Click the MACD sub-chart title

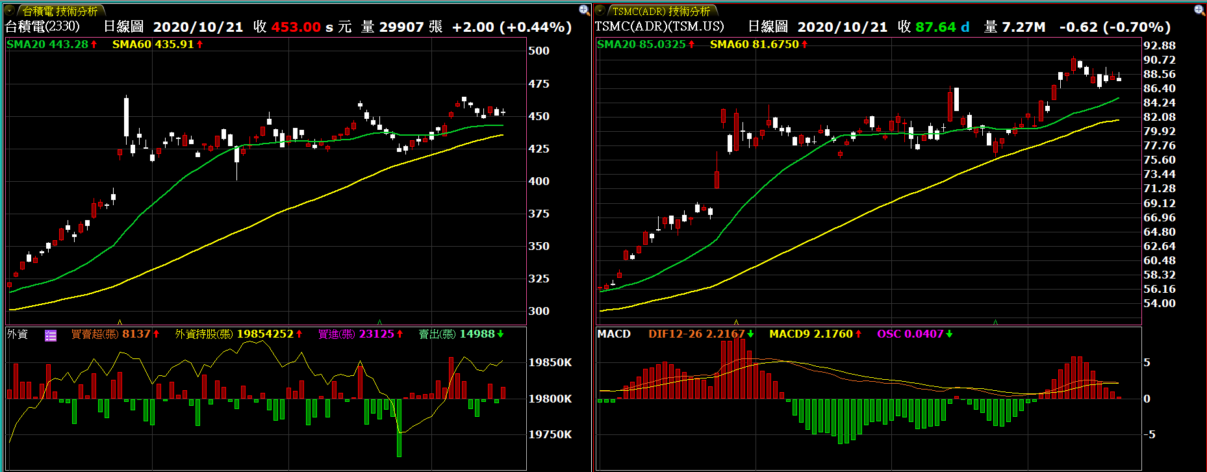tap(614, 334)
